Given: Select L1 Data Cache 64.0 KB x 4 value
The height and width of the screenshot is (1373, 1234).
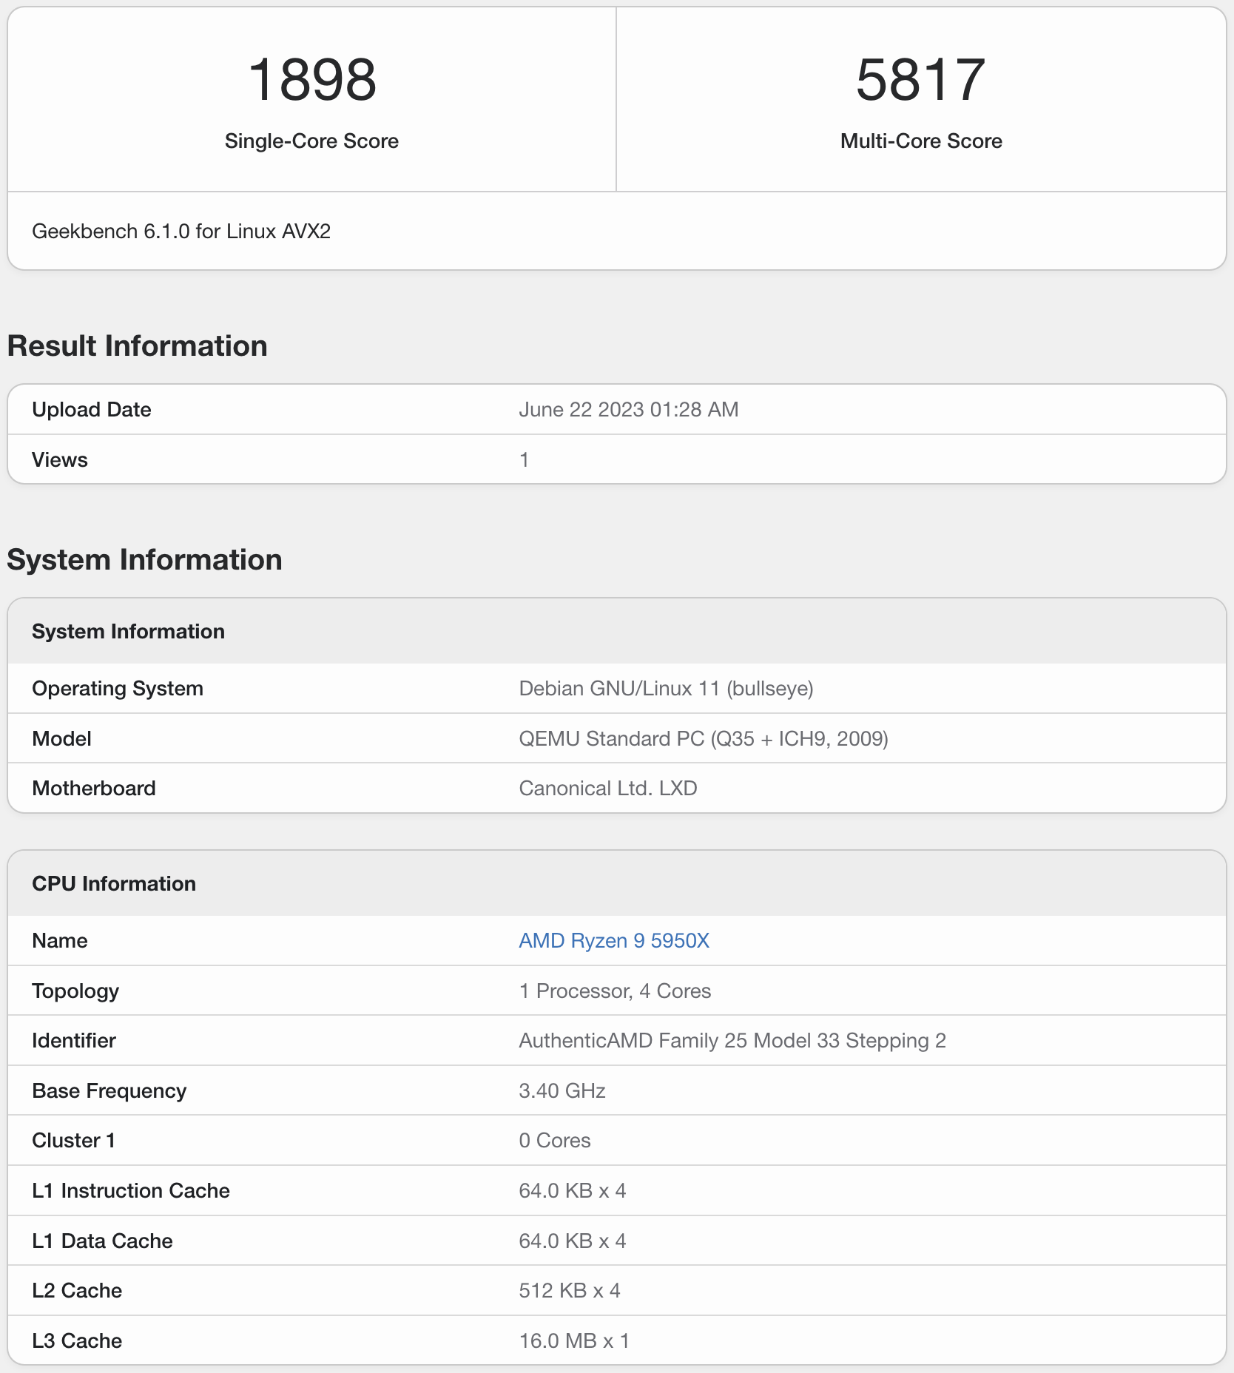Looking at the screenshot, I should (573, 1241).
